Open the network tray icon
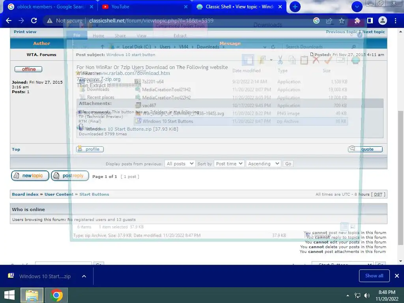Screen dimensions: 404x303 pyautogui.click(x=357, y=296)
